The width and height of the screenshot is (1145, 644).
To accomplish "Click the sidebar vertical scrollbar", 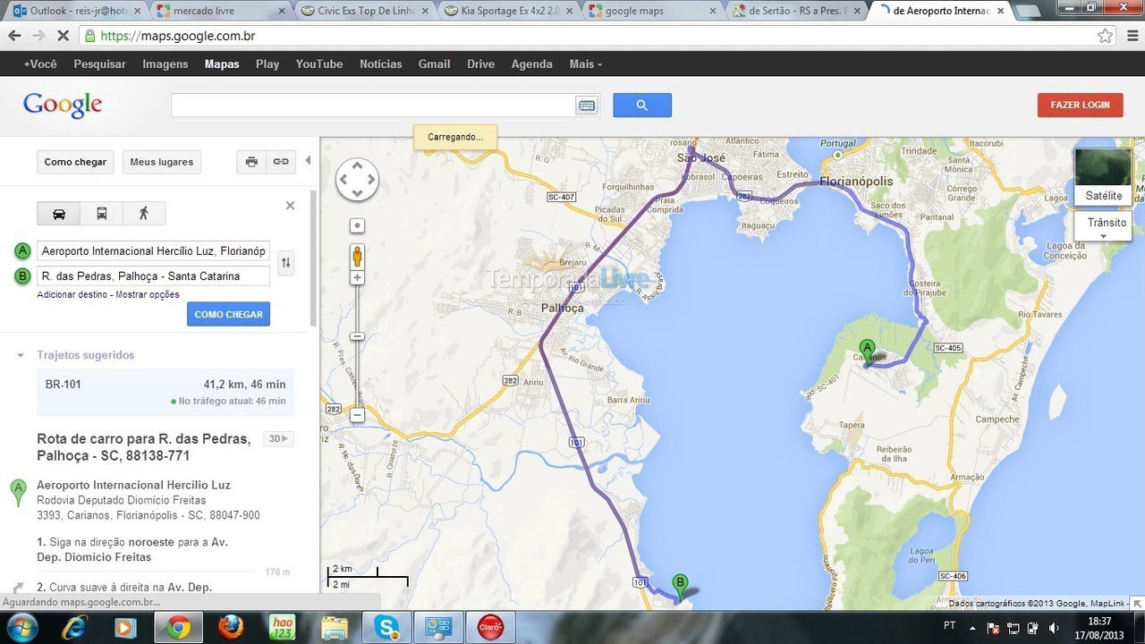I will pyautogui.click(x=313, y=258).
